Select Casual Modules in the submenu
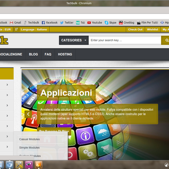 [30, 139]
